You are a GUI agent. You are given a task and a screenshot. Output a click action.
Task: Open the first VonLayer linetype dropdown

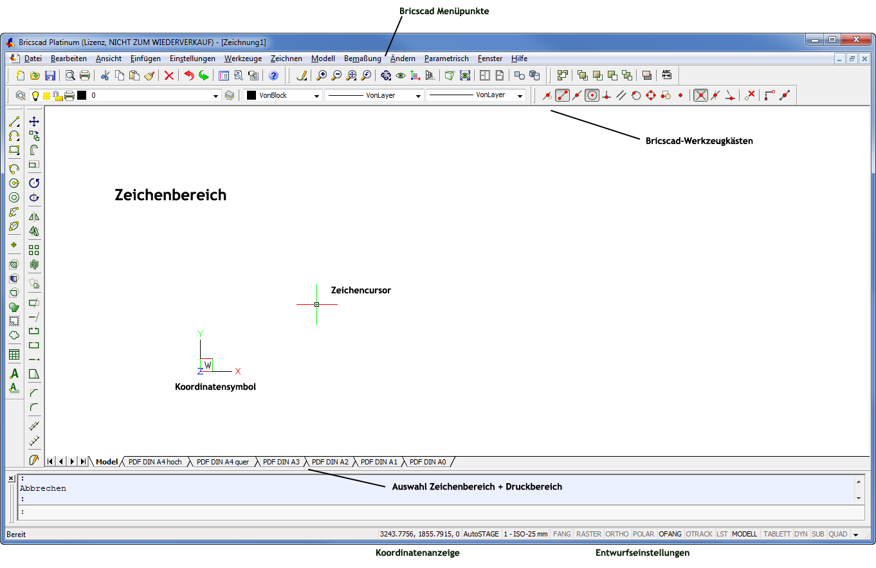[x=418, y=96]
